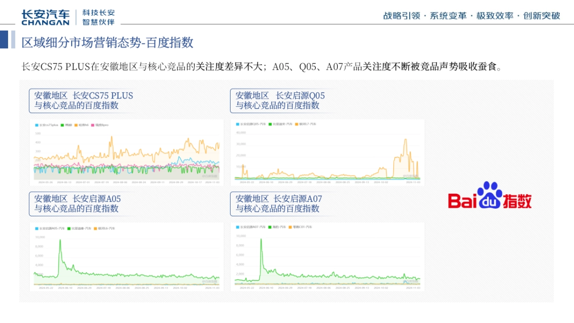Click the orange 银河L7-汽车 legend marker

(x=296, y=123)
